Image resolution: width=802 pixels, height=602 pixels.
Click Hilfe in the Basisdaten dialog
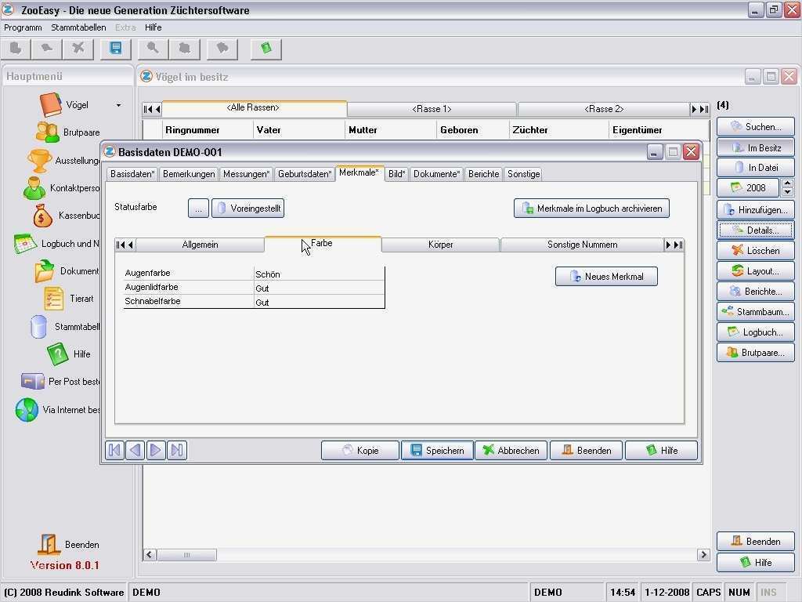click(x=661, y=451)
